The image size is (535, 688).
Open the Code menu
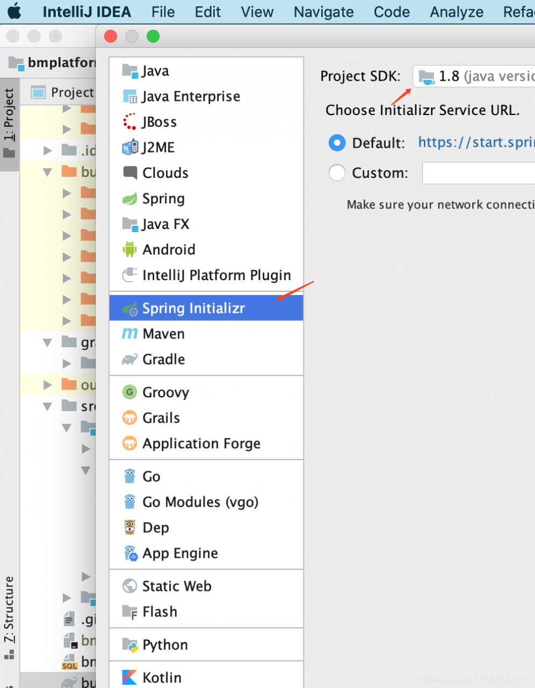392,12
